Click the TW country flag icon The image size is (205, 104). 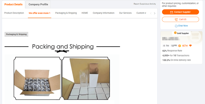click(x=164, y=46)
